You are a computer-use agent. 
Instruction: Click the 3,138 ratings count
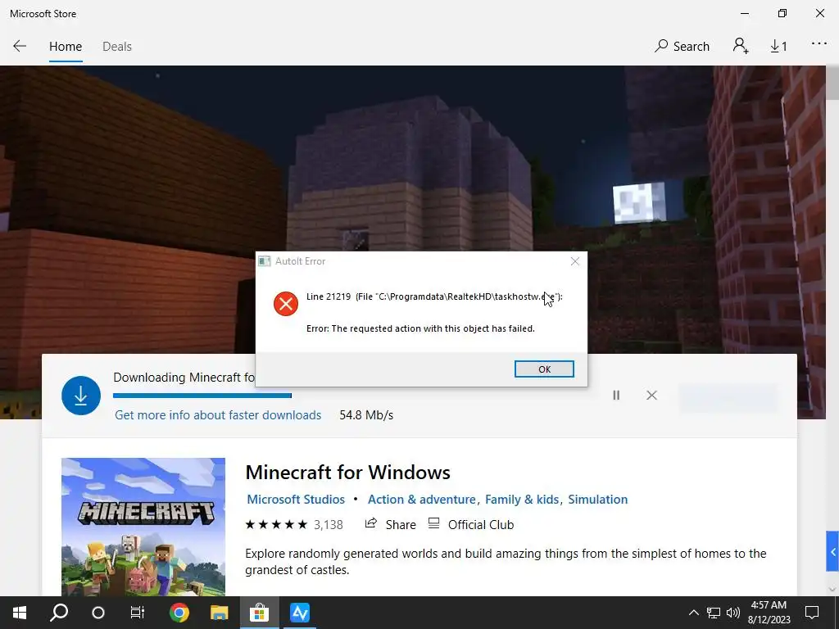pos(328,525)
